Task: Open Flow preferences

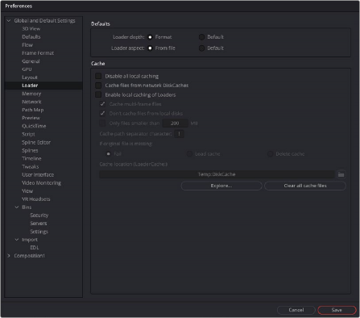Action: pyautogui.click(x=27, y=45)
